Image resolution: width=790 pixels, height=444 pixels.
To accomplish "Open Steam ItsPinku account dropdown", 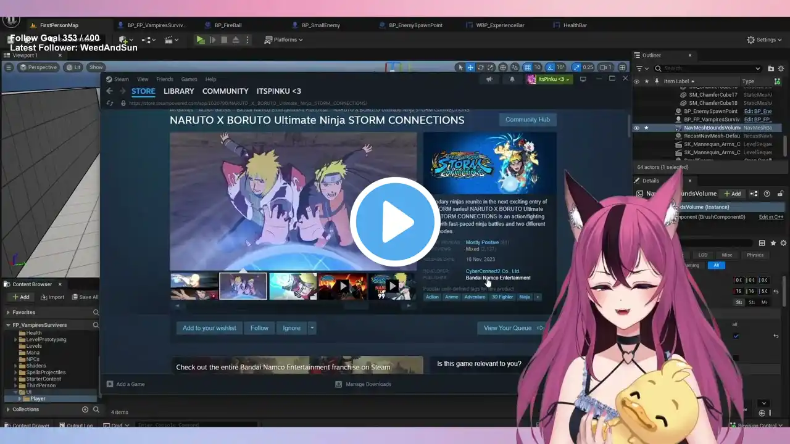I will [x=549, y=79].
